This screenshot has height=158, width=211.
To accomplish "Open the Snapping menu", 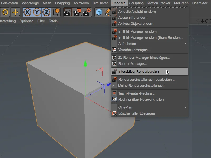I will pos(62,3).
